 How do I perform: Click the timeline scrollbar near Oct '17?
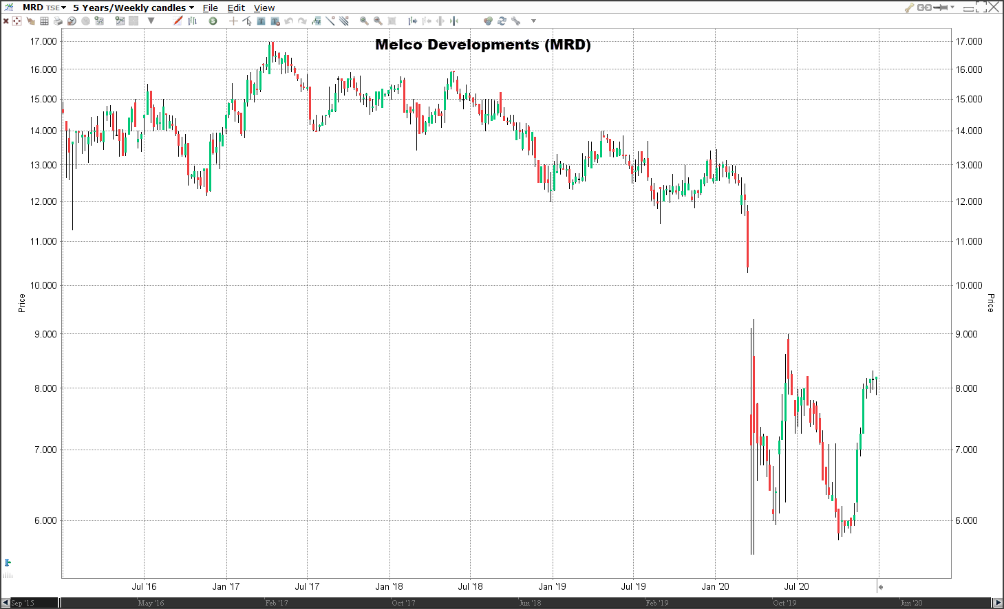click(403, 603)
